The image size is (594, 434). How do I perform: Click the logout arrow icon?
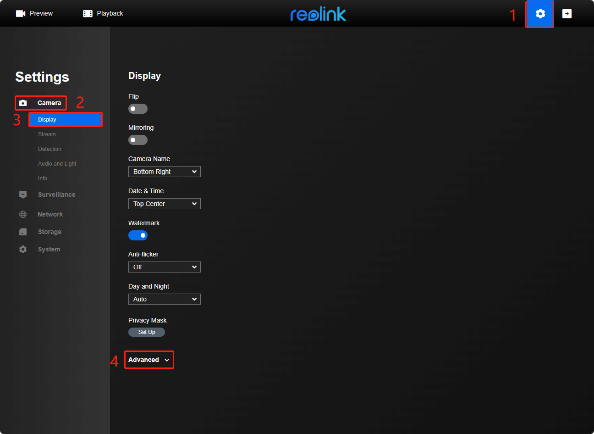tap(567, 14)
